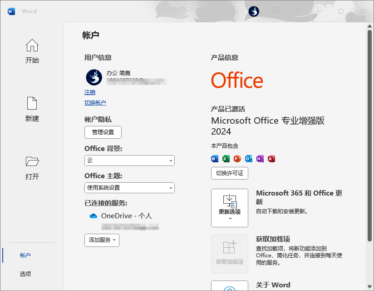Open the Office 背景 dropdown
Viewport: 374px width, 291px height.
[129, 161]
